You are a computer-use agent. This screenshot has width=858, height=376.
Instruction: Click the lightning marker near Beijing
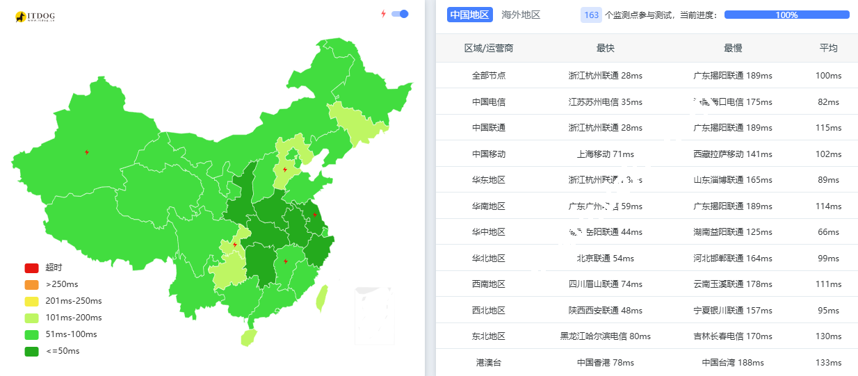click(285, 170)
